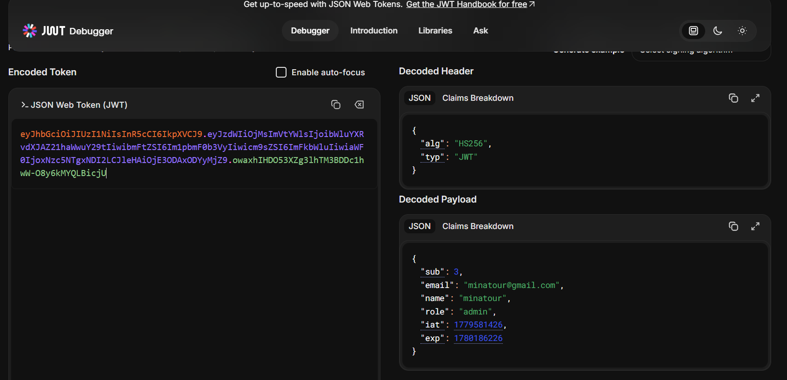Open the Ask nav item
This screenshot has width=787, height=380.
480,31
